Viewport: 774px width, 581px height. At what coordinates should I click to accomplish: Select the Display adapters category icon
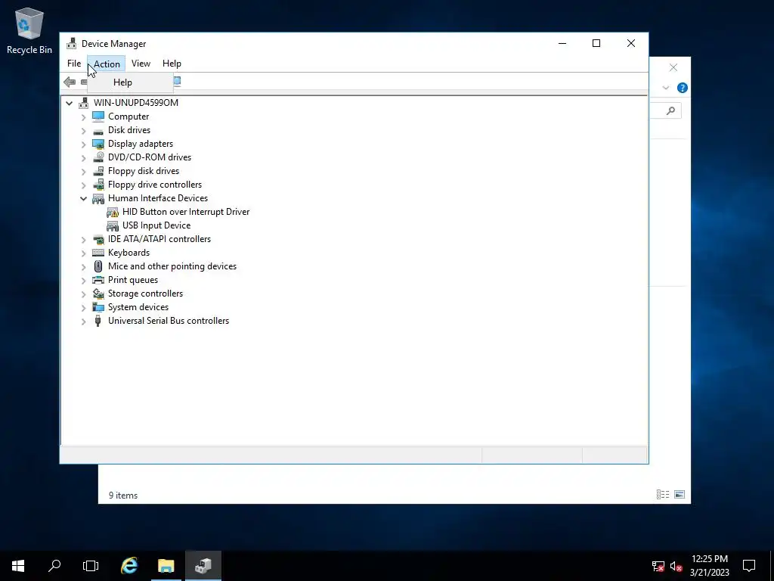point(98,144)
